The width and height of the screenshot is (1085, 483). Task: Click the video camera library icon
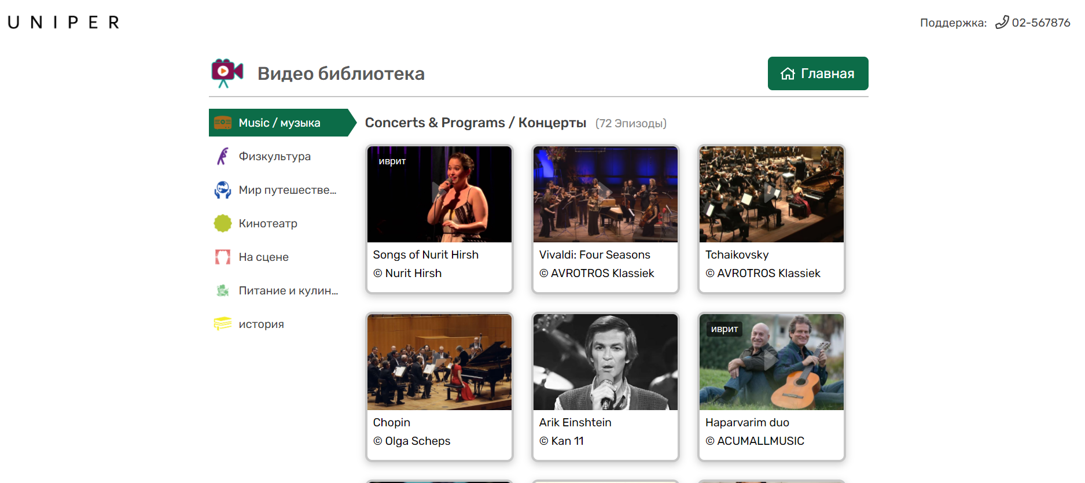coord(227,73)
